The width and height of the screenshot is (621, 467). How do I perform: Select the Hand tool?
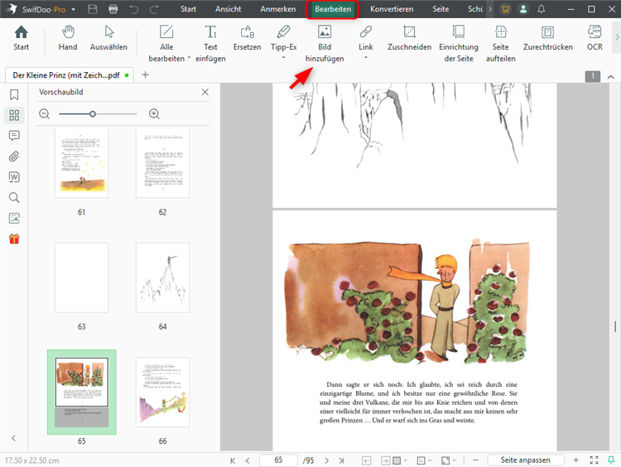[68, 38]
